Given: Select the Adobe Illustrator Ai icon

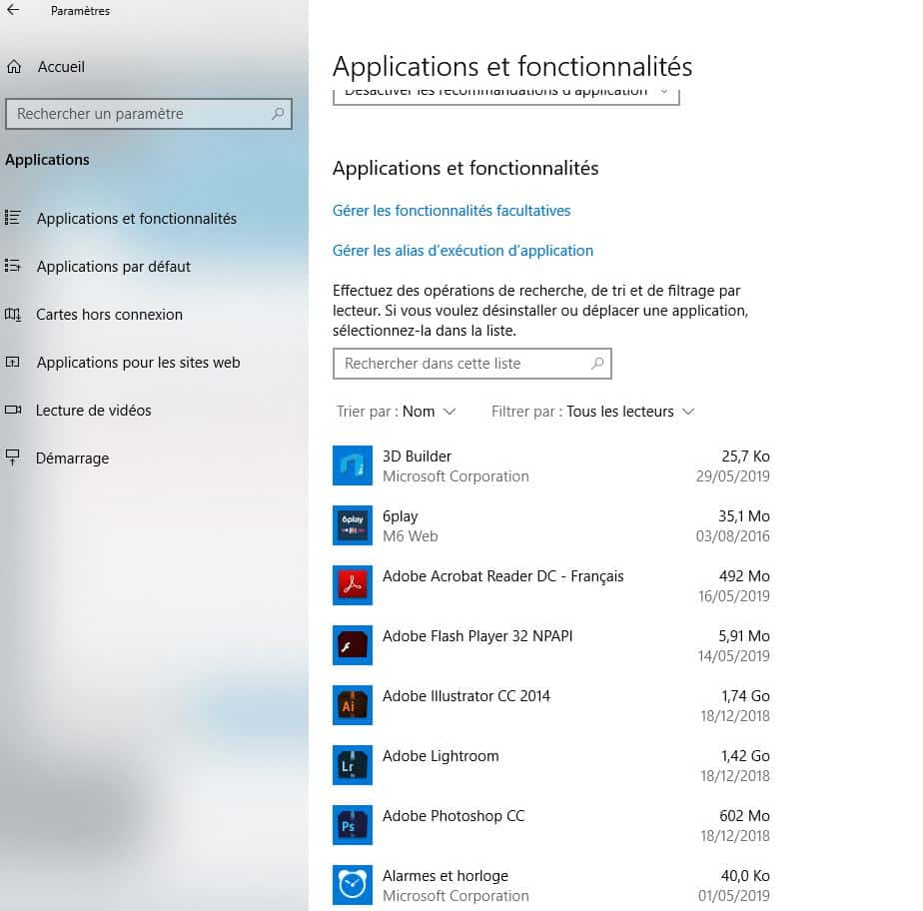Looking at the screenshot, I should pyautogui.click(x=352, y=705).
